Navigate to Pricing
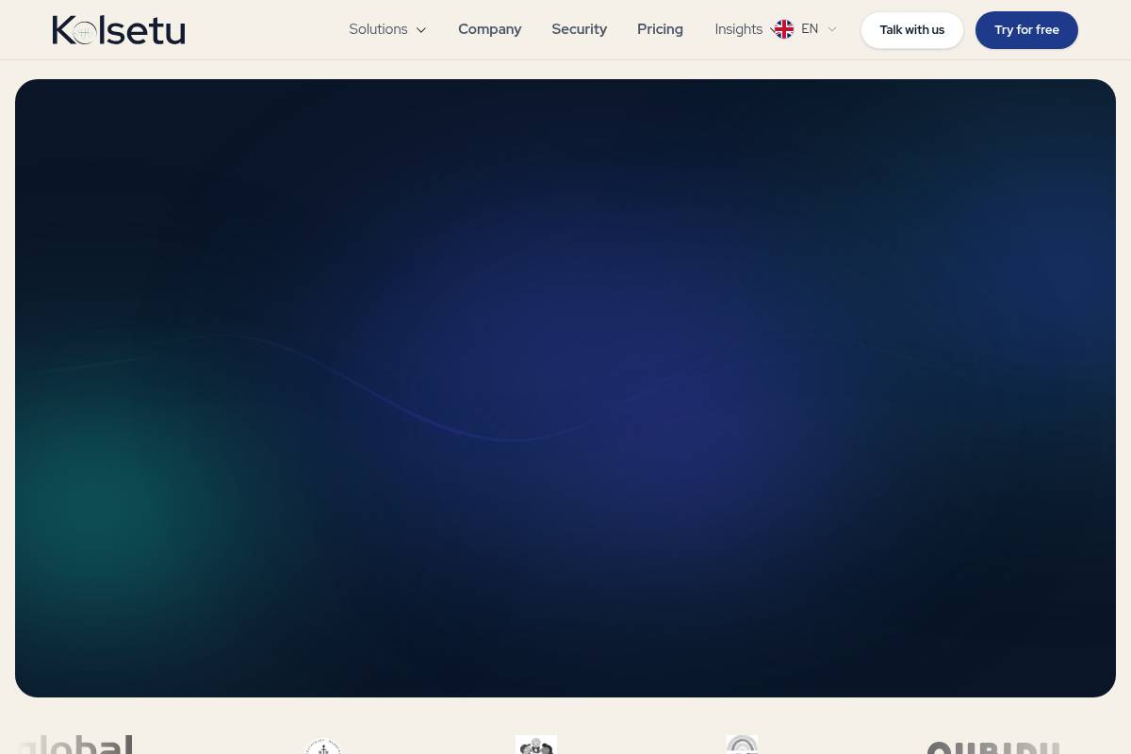The height and width of the screenshot is (754, 1131). [x=660, y=29]
